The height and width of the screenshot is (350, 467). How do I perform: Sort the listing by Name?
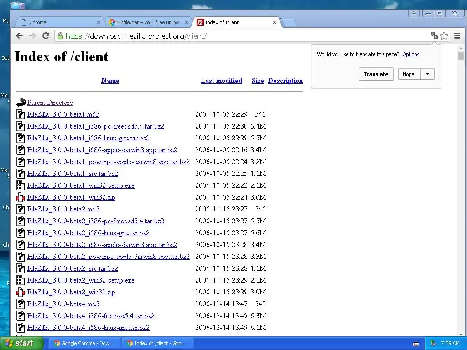pyautogui.click(x=110, y=81)
